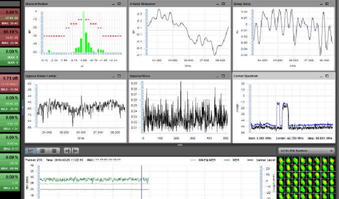The width and height of the screenshot is (339, 199).
Task: Step to previous packet arrow icon
Action: click(x=68, y=151)
